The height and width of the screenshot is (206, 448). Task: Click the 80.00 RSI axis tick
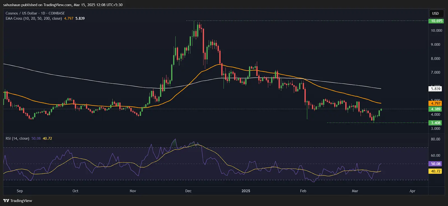click(435, 139)
